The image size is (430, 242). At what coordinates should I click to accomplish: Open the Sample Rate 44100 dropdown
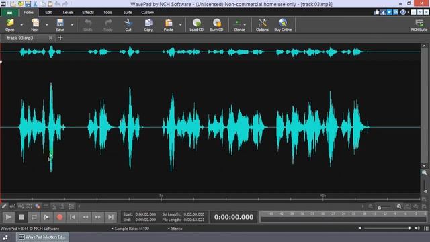[x=130, y=229]
